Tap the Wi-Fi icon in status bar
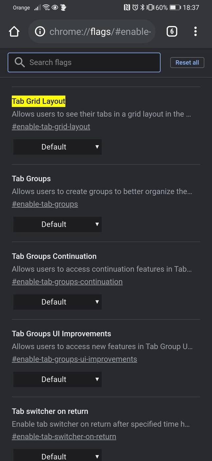This screenshot has height=461, width=212. coord(46,7)
